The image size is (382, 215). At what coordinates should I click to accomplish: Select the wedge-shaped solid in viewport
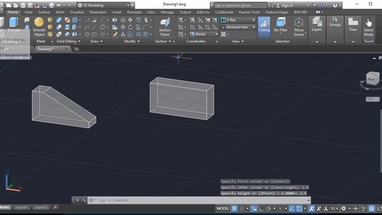click(61, 107)
